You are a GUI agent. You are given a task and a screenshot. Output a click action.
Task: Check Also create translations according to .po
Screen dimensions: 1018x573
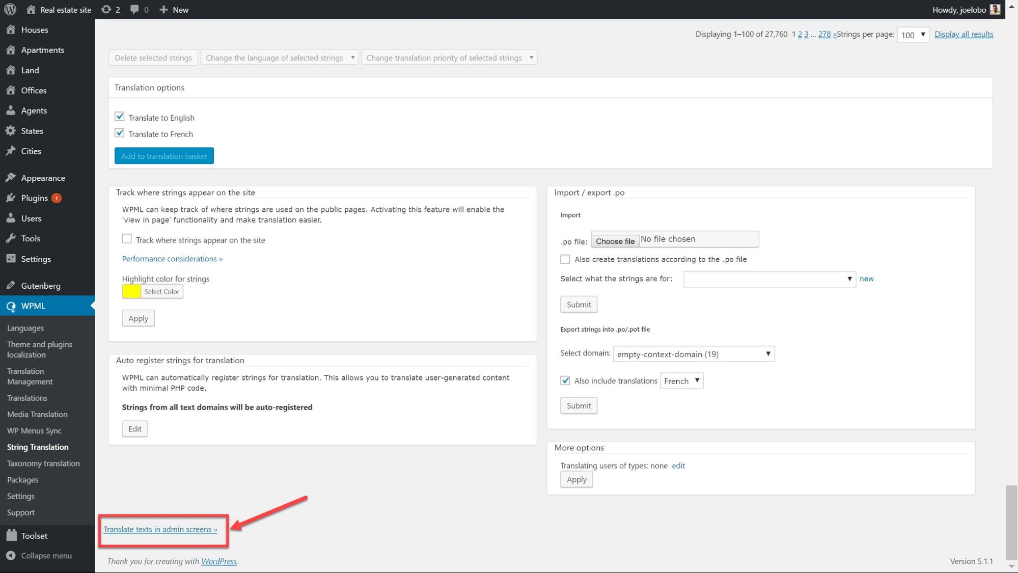(565, 259)
